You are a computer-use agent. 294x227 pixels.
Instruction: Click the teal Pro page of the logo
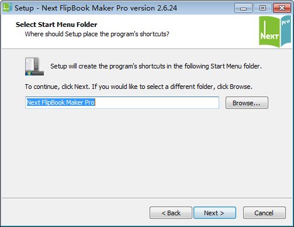(286, 30)
